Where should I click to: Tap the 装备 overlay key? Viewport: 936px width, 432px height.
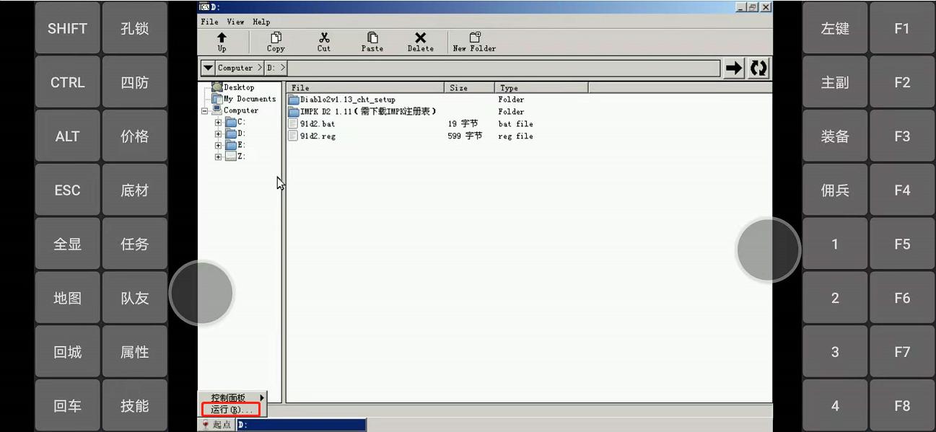coord(835,136)
